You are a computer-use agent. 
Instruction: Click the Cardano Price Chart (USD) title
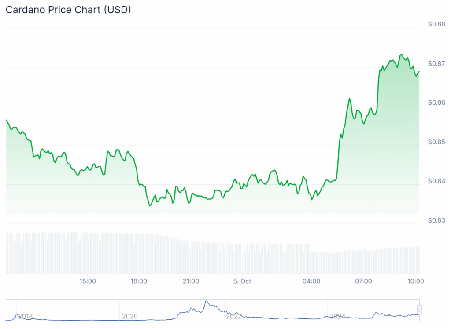click(x=68, y=10)
